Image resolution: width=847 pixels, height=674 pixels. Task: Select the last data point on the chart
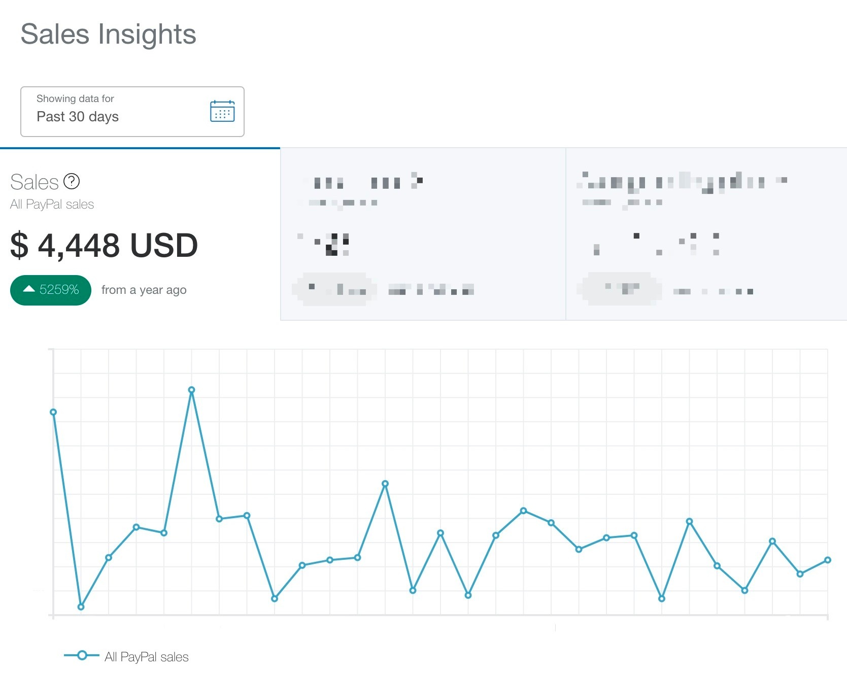point(828,560)
